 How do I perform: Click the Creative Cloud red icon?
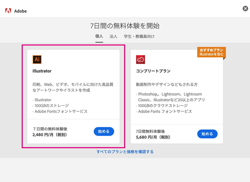(140, 59)
